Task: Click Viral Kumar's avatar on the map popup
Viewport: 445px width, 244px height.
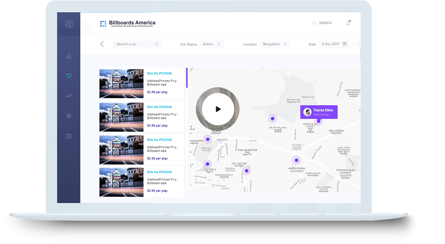Action: pyautogui.click(x=307, y=112)
